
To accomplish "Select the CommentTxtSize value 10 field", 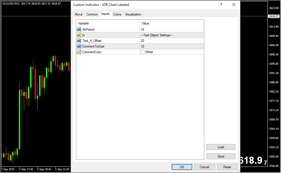I will [x=171, y=46].
